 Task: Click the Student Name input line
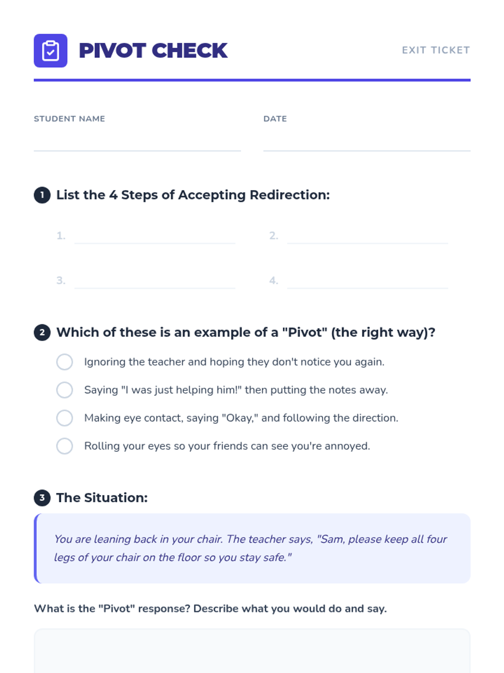137,142
